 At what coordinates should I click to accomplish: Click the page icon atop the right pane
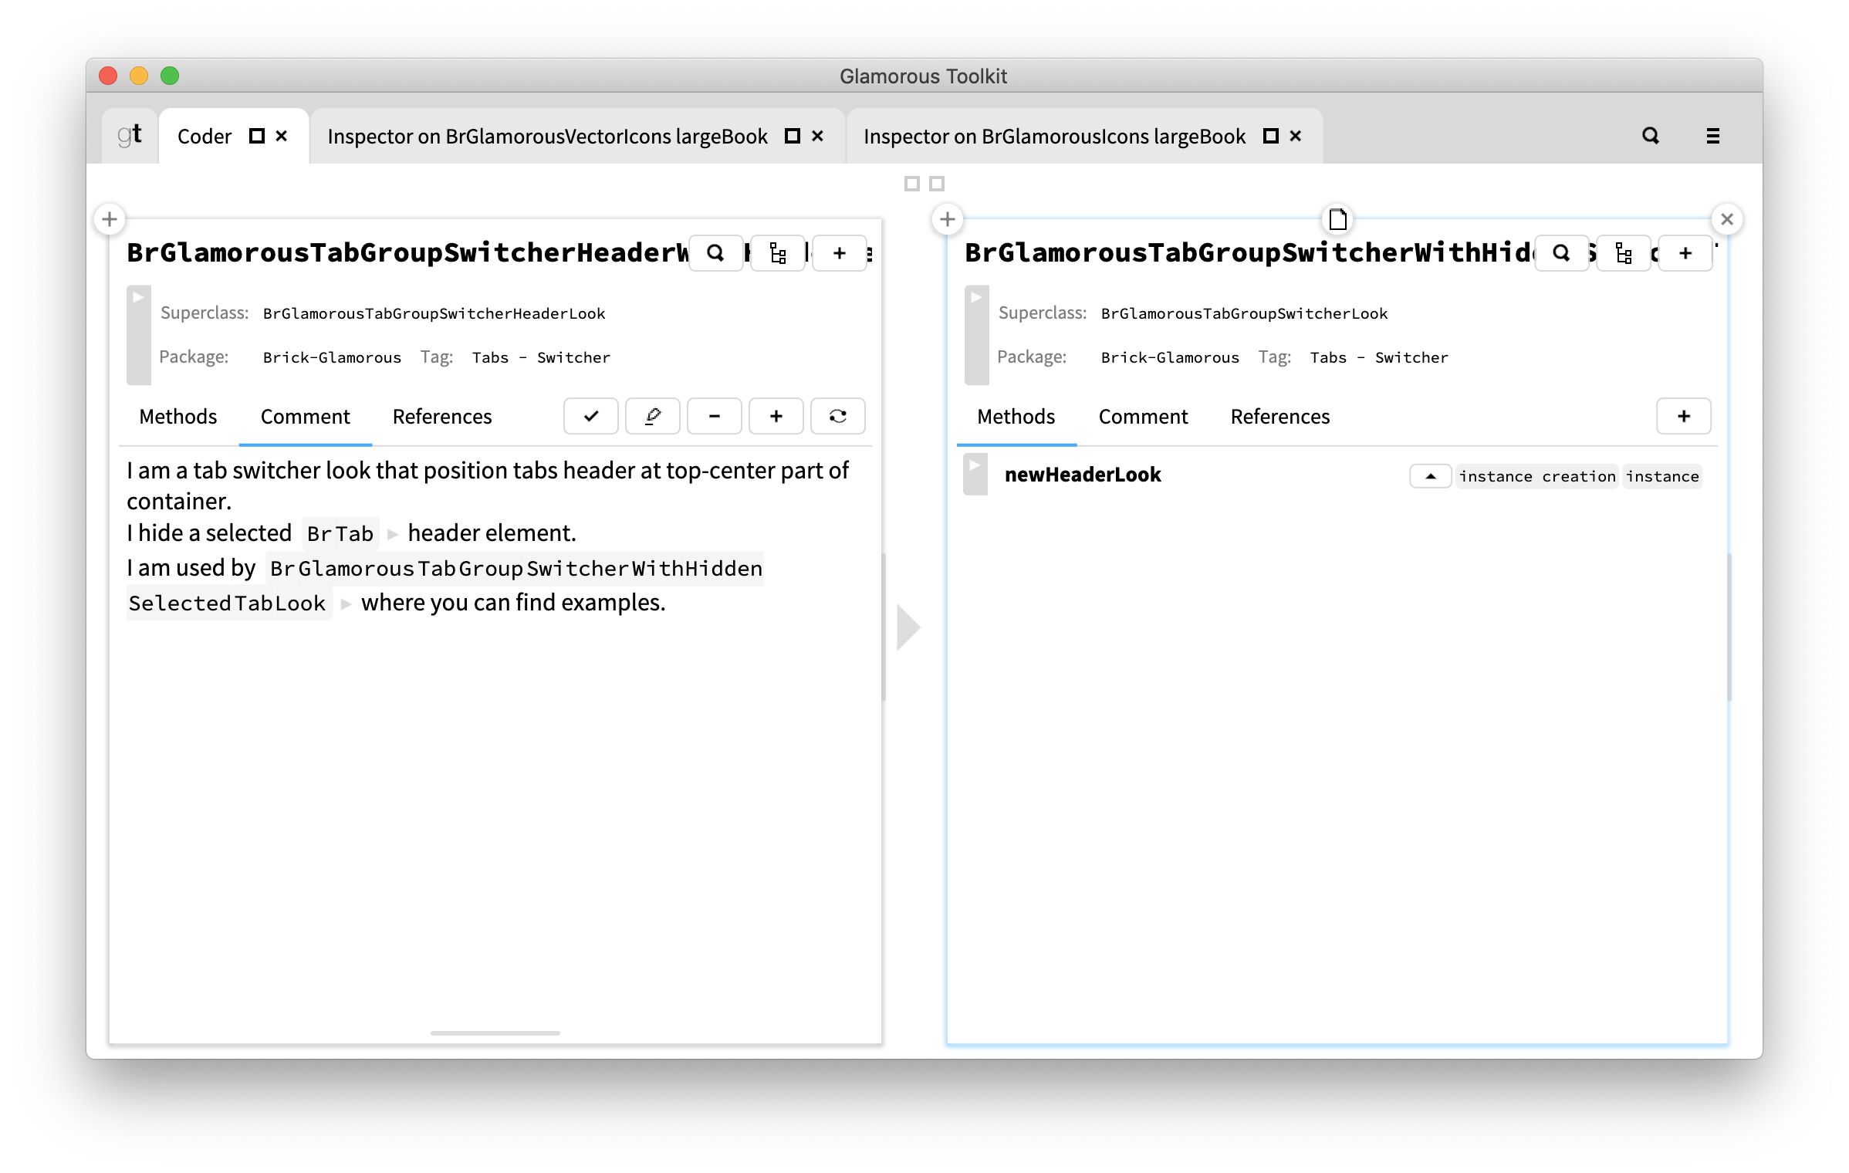pyautogui.click(x=1338, y=219)
